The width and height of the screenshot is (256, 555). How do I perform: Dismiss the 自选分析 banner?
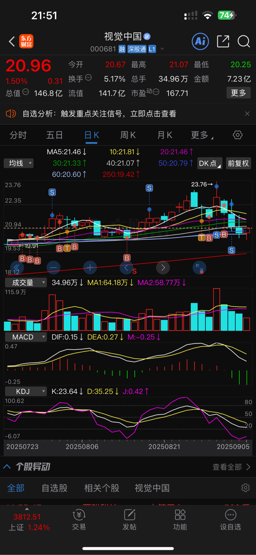tap(247, 114)
